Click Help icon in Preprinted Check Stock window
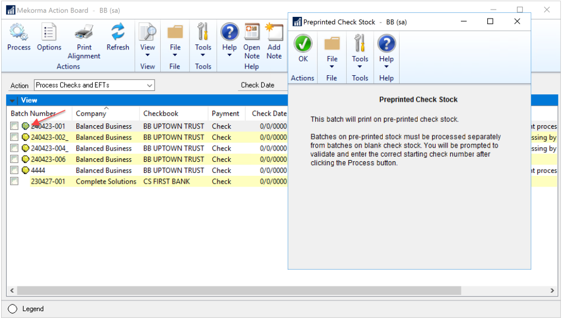 [387, 43]
